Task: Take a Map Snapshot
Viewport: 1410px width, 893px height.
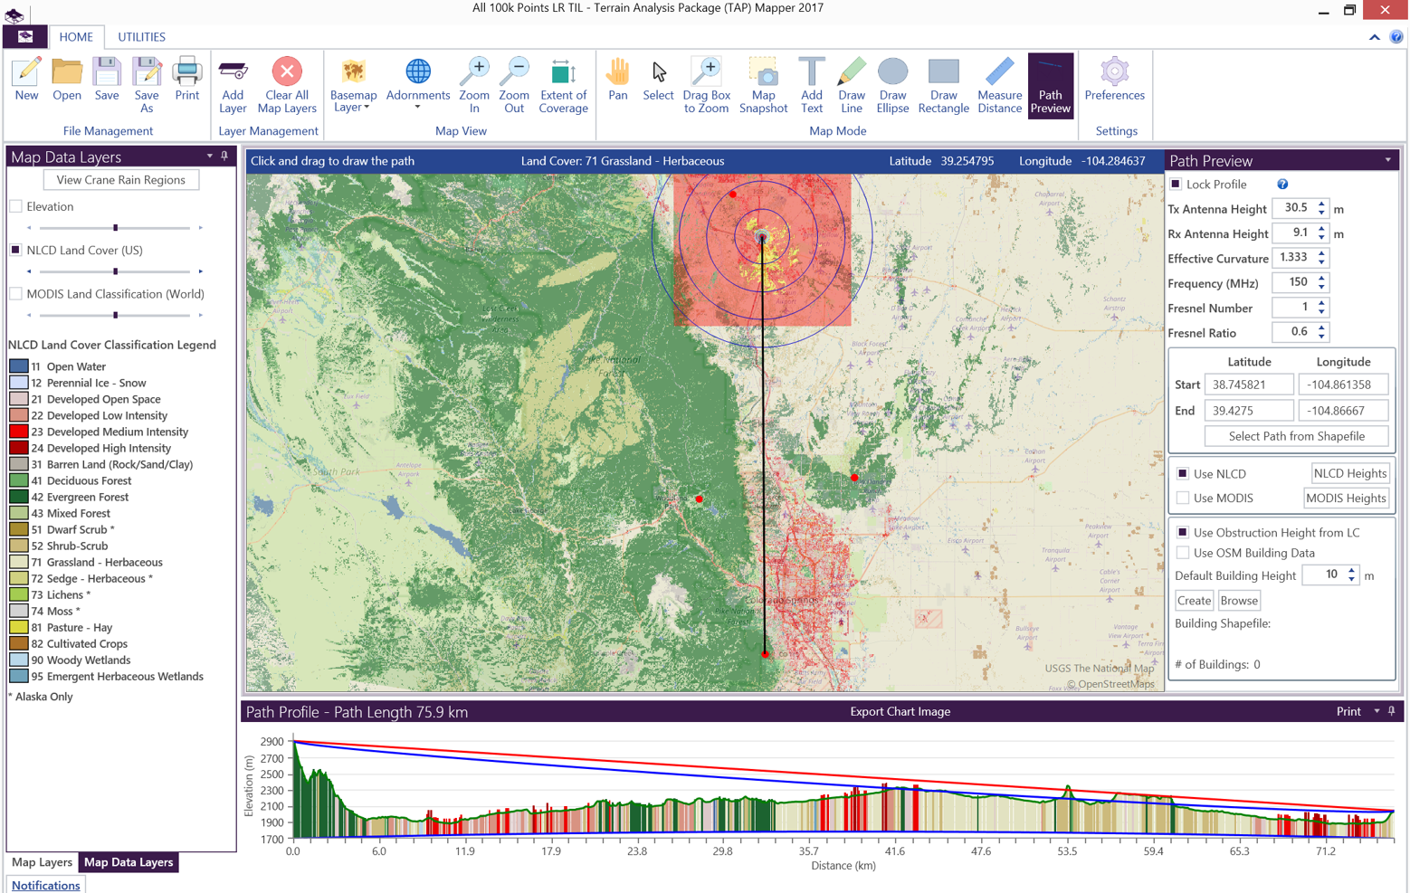Action: pyautogui.click(x=763, y=85)
